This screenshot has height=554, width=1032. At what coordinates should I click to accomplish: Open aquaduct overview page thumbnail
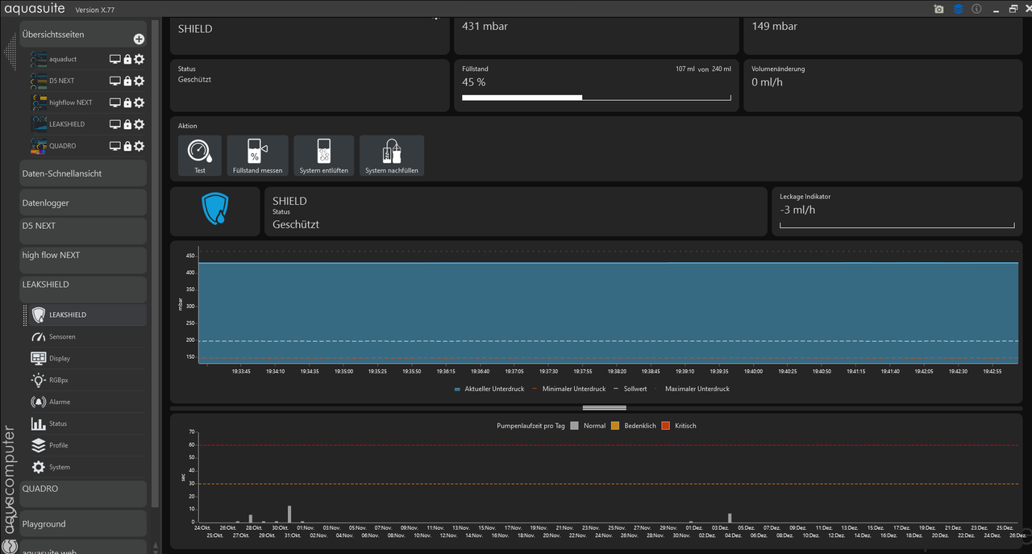(39, 59)
